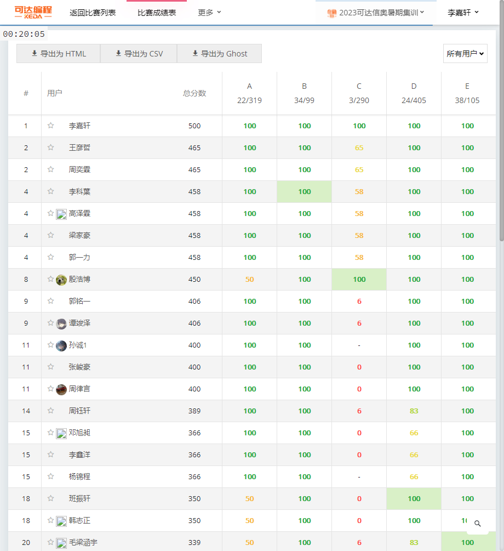Toggle star for user 周钰轩
Viewport: 504px width, 551px height.
[x=50, y=411]
